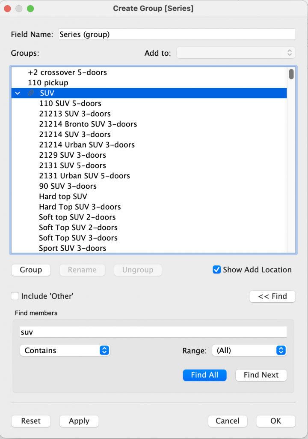Select '21214 Bronto SUV 3-doors' member
308x439 pixels.
[x=88, y=124]
